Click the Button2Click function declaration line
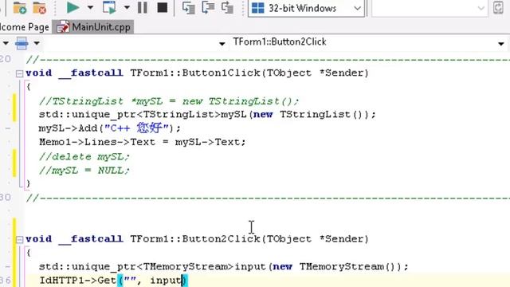This screenshot has height=287, width=510. pos(197,239)
